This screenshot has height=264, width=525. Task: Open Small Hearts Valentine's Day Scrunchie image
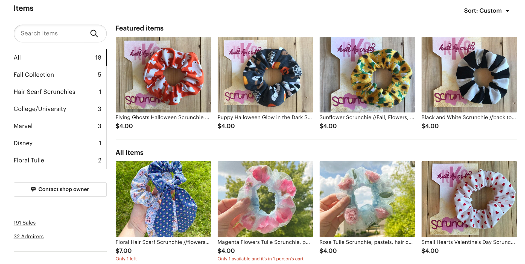[469, 199]
